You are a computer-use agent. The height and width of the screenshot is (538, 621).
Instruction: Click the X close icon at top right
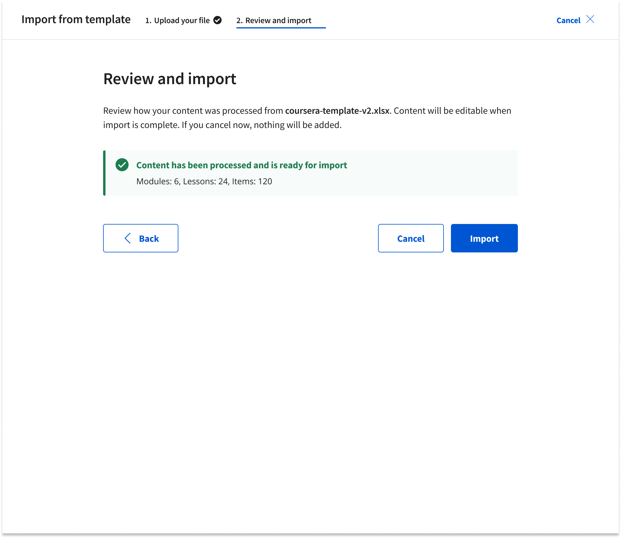(590, 20)
